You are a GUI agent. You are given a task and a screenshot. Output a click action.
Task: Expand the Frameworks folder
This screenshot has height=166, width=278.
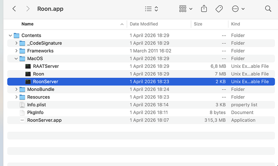coord(16,51)
